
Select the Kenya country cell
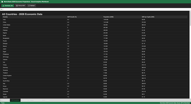[x=34, y=86]
